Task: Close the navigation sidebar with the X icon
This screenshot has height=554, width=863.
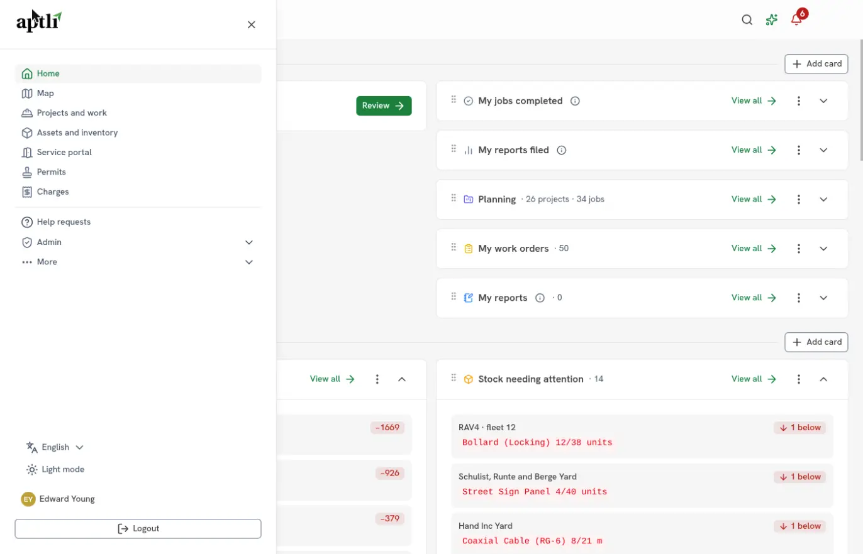Action: point(251,24)
